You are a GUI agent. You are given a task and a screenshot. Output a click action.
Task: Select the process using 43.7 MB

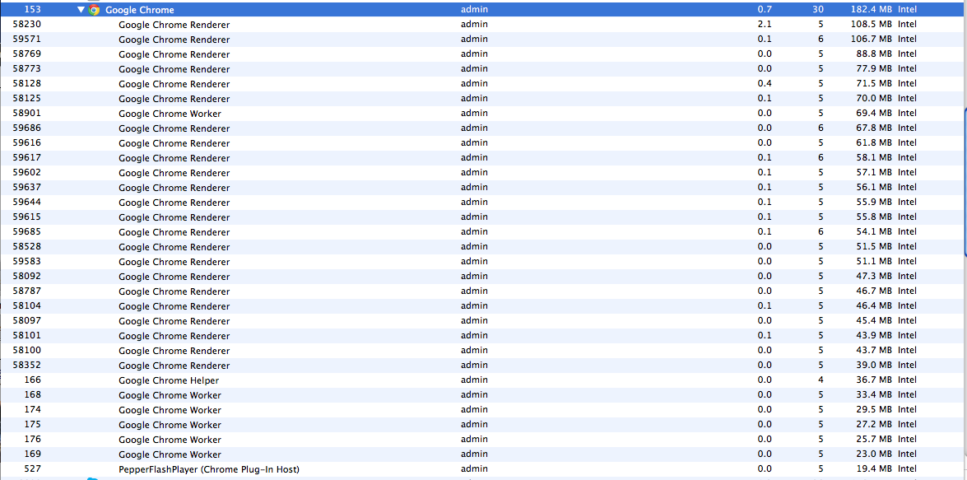click(484, 351)
